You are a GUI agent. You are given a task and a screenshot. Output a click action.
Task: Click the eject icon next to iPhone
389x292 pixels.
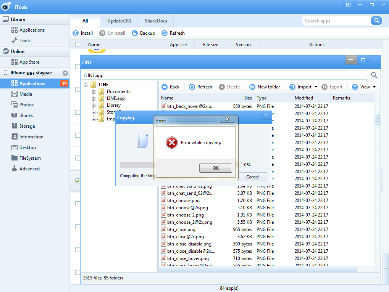coord(65,73)
